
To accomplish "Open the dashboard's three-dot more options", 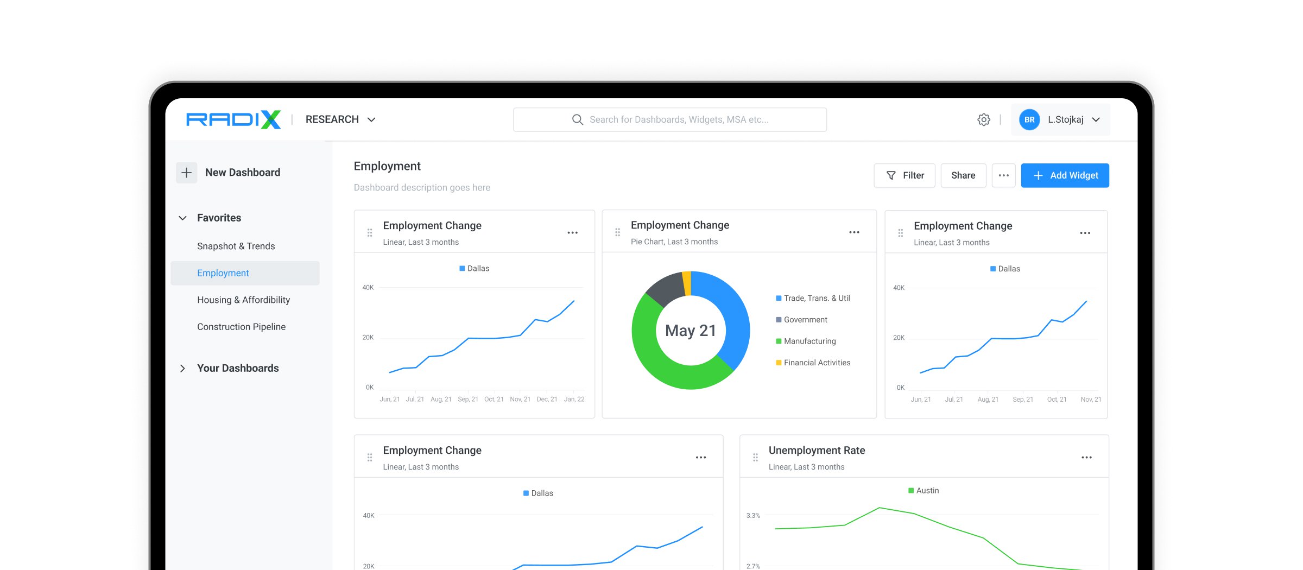I will coord(1003,175).
